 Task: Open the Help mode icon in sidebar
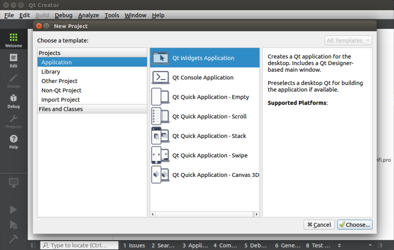pos(13,141)
